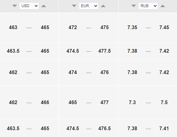Select the 477.5 EUR sell rate
177x137 pixels.
[104, 51]
